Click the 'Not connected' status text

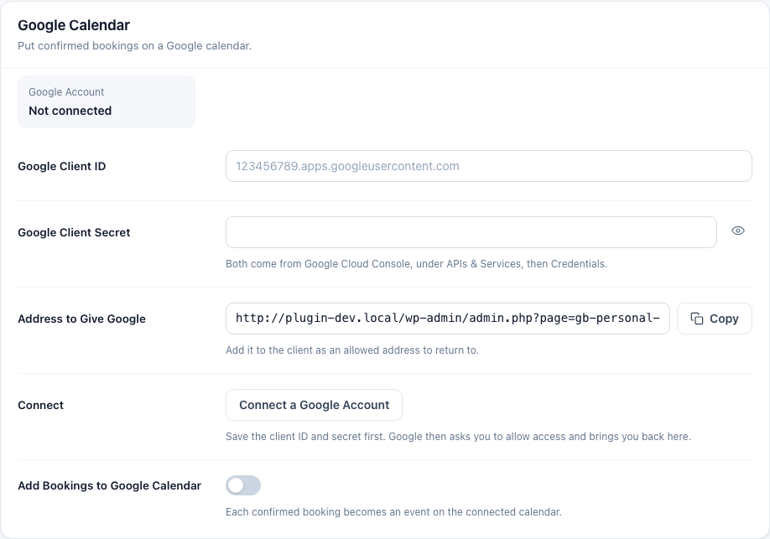70,111
